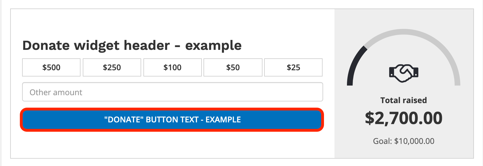Choose the $250 preset amount
The image size is (483, 166).
112,67
